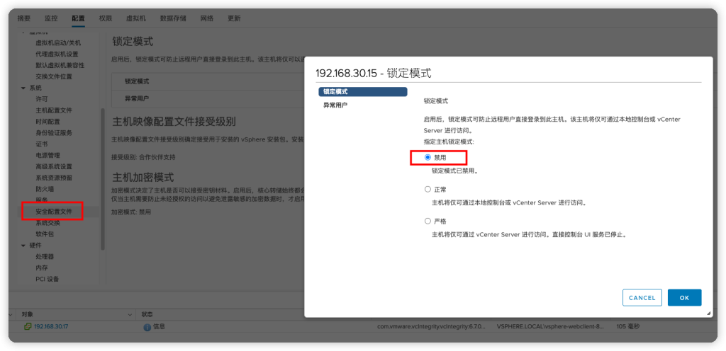Dismiss dialog with CANCEL button
726x351 pixels.
pyautogui.click(x=642, y=298)
